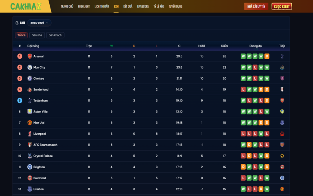This screenshot has width=313, height=196.
Task: Open the Livescore menu item
Action: click(143, 7)
